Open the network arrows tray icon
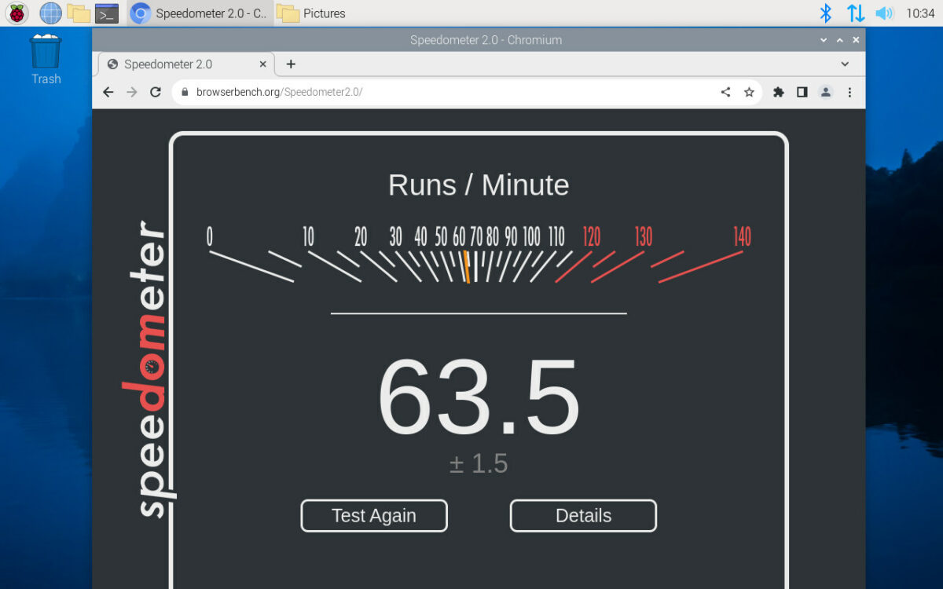This screenshot has height=589, width=943. coord(856,13)
